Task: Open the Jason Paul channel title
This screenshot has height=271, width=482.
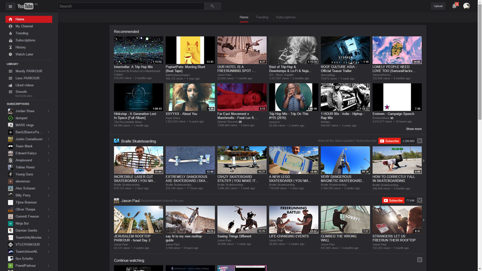Action: (x=131, y=201)
